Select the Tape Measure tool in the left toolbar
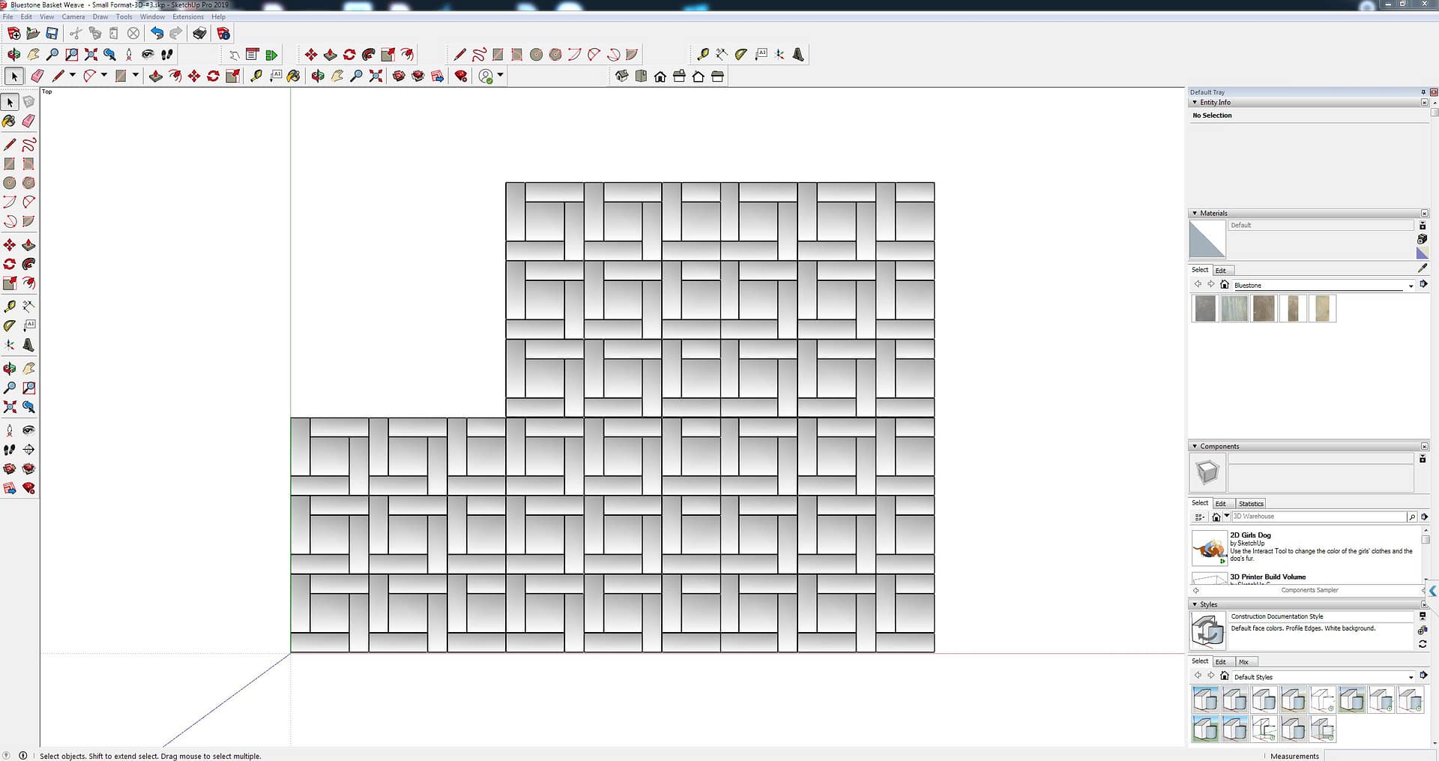Viewport: 1439px width, 761px height. (10, 306)
